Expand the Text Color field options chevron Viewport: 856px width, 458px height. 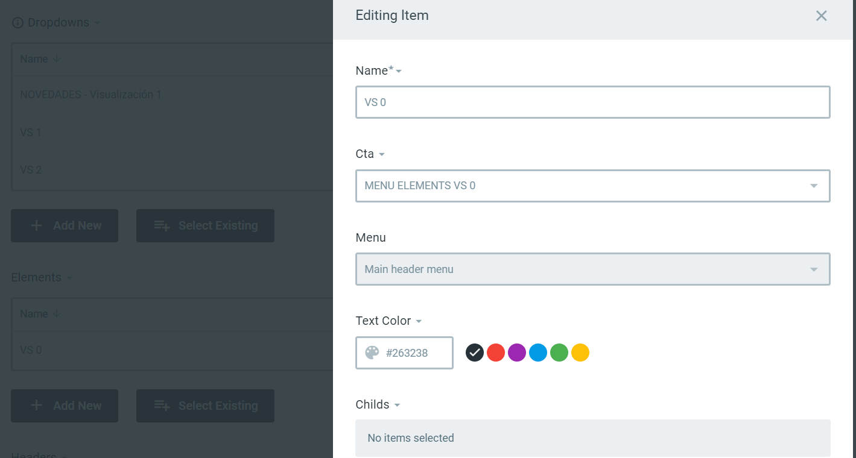[419, 321]
